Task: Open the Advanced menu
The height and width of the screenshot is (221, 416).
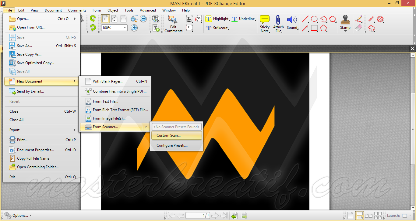Action: click(148, 10)
